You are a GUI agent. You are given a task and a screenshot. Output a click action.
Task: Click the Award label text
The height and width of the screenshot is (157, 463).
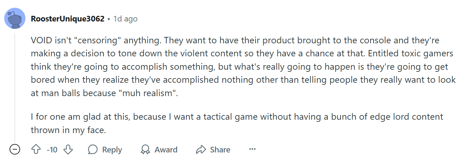166,150
